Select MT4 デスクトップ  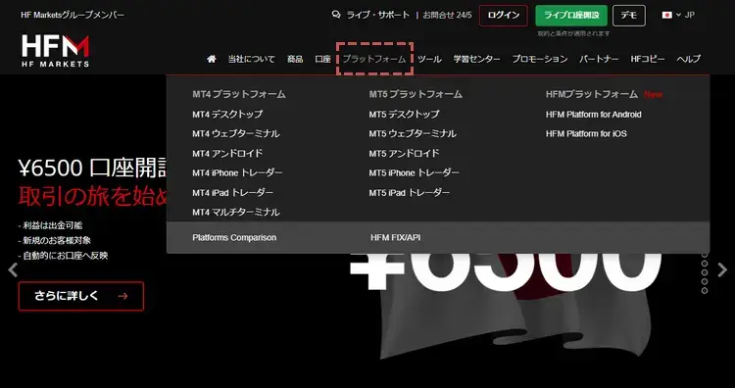pos(227,115)
